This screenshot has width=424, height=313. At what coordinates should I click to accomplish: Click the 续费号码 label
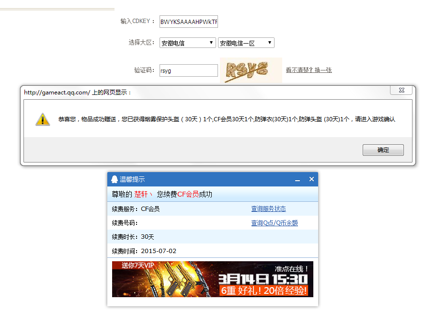125,223
